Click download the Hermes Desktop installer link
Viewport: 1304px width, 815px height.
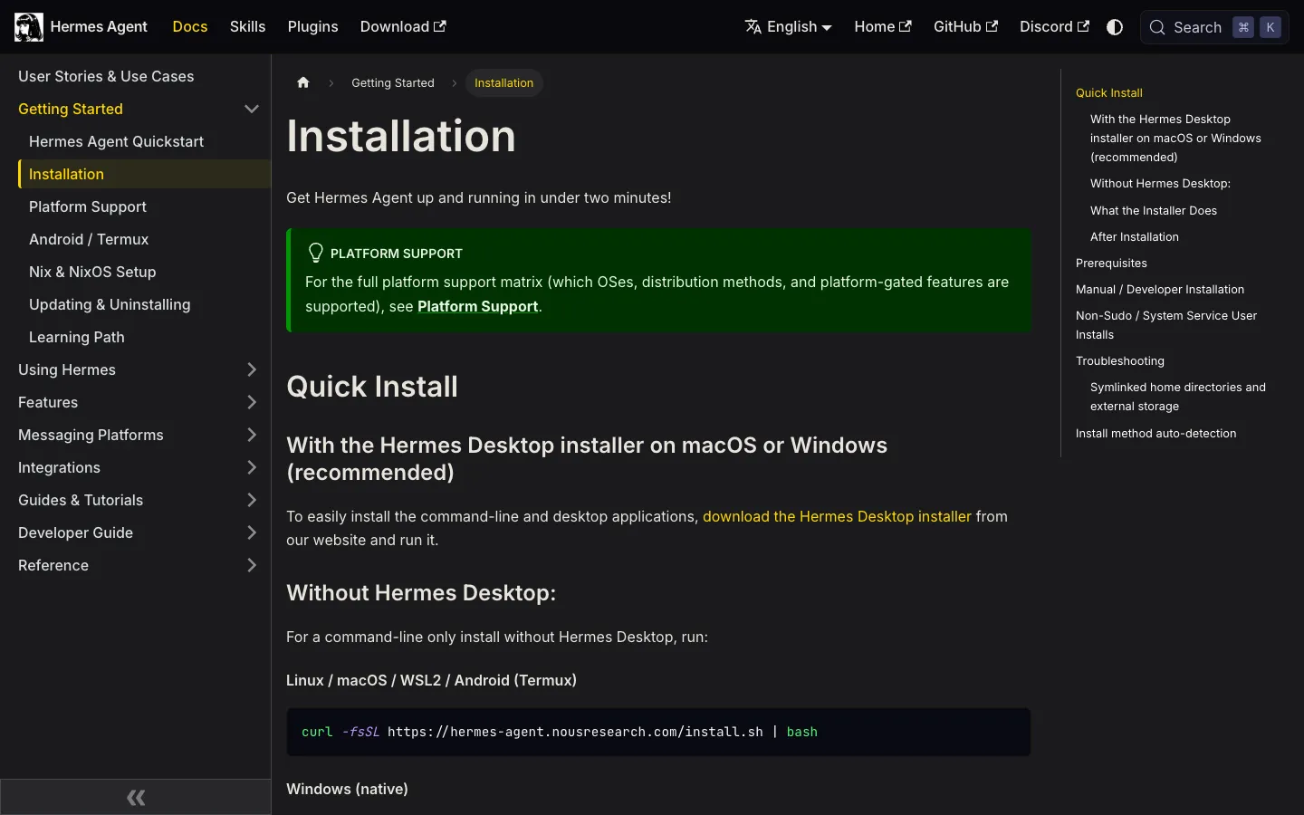pyautogui.click(x=837, y=516)
